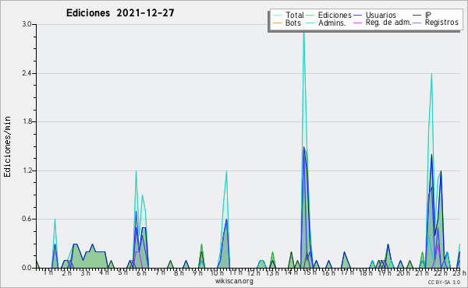
Task: Click the Total peak reaching 2.4
Action: (x=431, y=74)
